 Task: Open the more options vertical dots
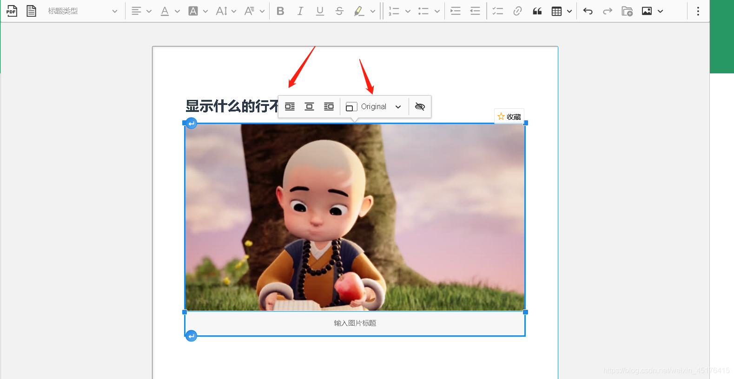click(698, 11)
